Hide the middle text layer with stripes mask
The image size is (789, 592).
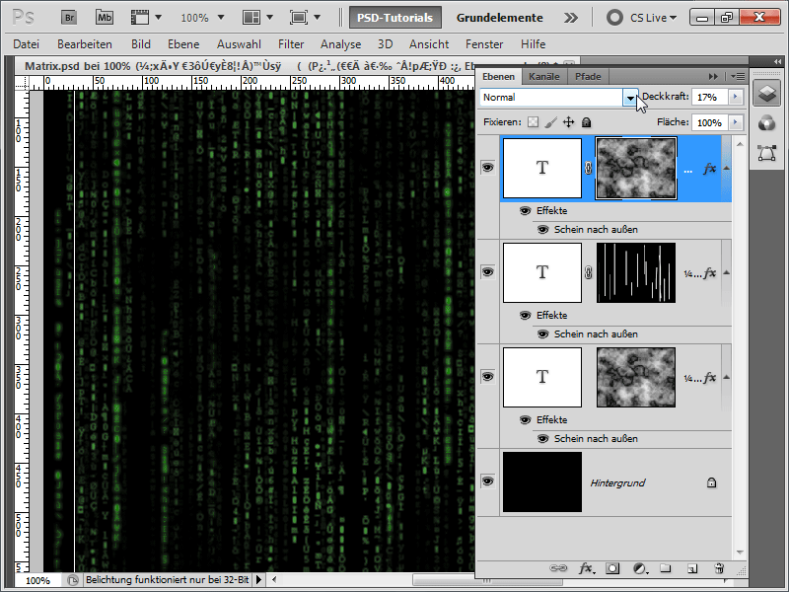[x=487, y=272]
